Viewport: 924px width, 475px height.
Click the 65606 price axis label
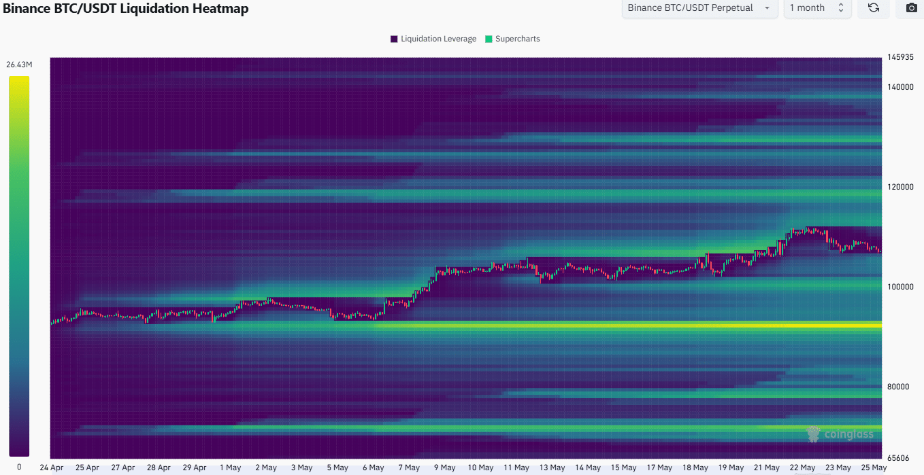tap(897, 457)
